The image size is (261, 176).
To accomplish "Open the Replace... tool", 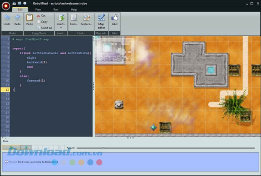I will 86,18.
